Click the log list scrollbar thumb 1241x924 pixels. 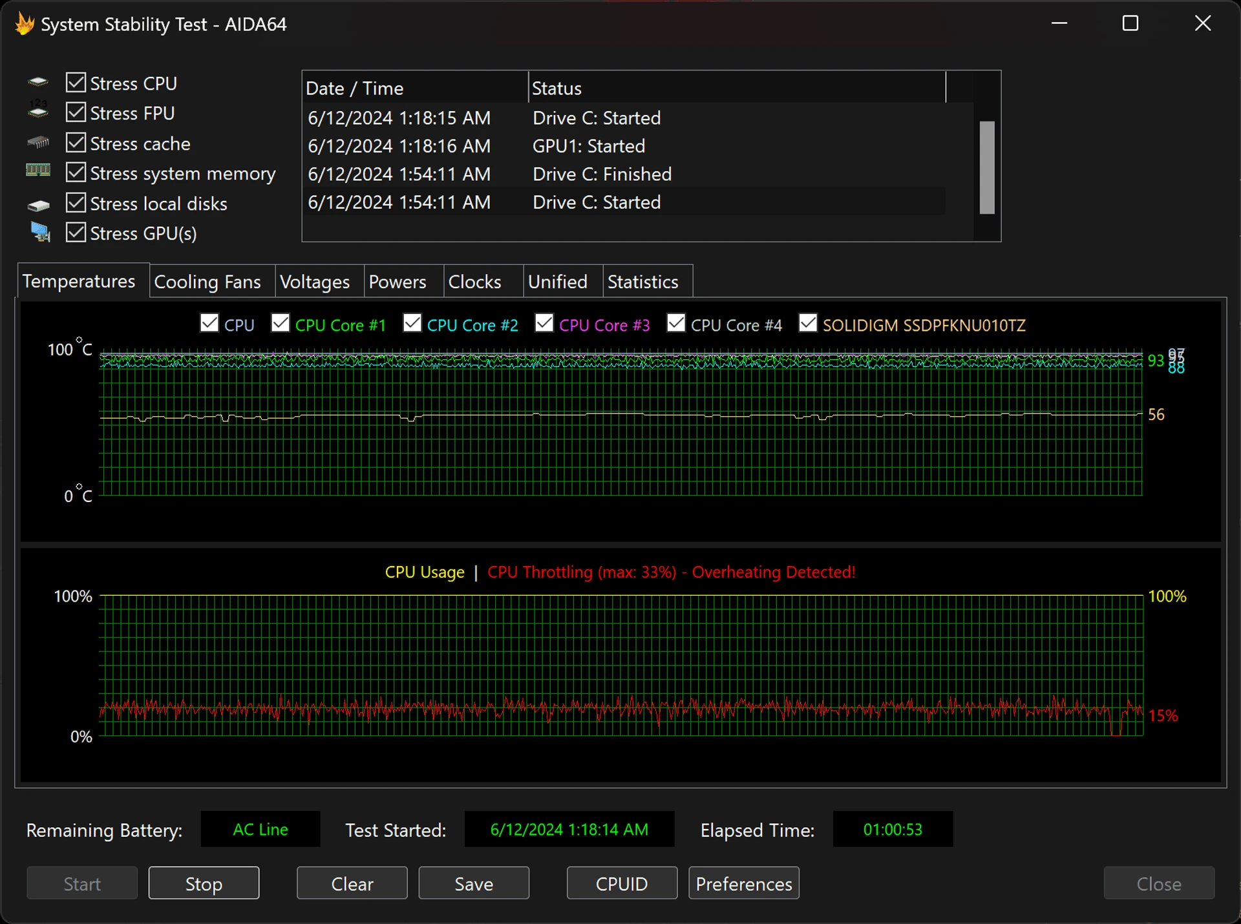pos(987,167)
